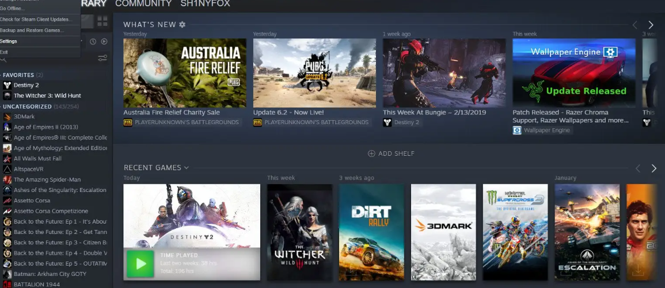665x288 pixels.
Task: Go back in What's New with left arrow
Action: [x=635, y=25]
